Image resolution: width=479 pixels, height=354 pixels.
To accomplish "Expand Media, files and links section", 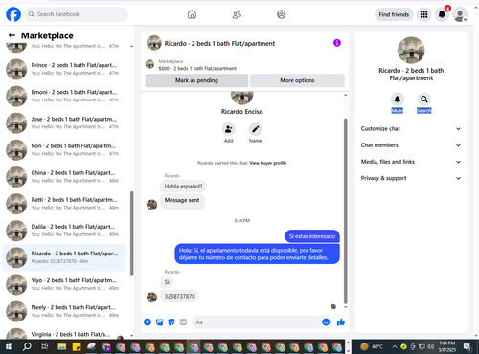I will [x=411, y=162].
